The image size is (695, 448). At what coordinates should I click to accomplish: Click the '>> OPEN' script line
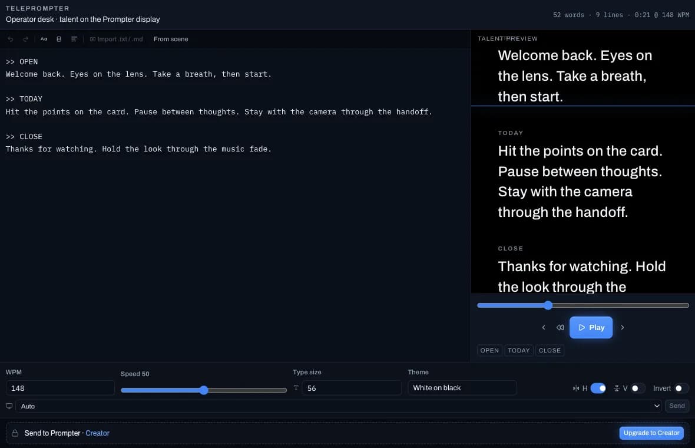(x=22, y=62)
